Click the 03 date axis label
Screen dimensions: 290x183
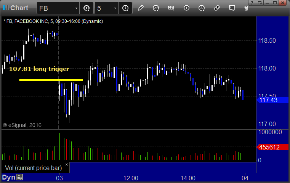[x=59, y=178]
